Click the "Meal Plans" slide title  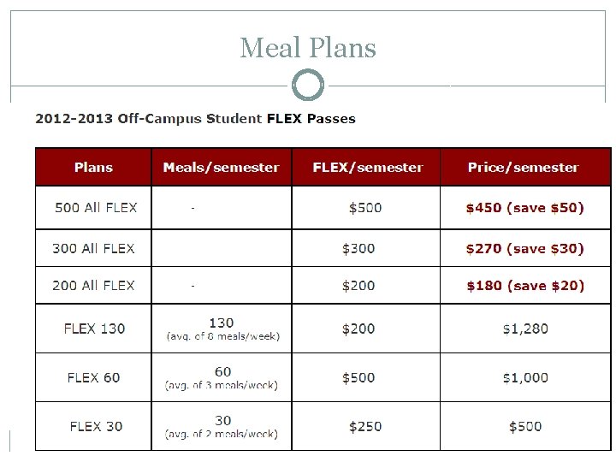coord(308,48)
